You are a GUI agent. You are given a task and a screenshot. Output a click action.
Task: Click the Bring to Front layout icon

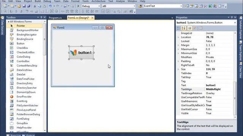click(114, 11)
